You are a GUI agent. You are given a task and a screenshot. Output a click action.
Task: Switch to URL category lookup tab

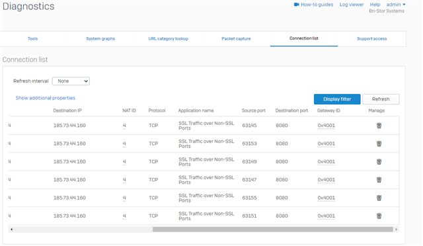point(169,38)
